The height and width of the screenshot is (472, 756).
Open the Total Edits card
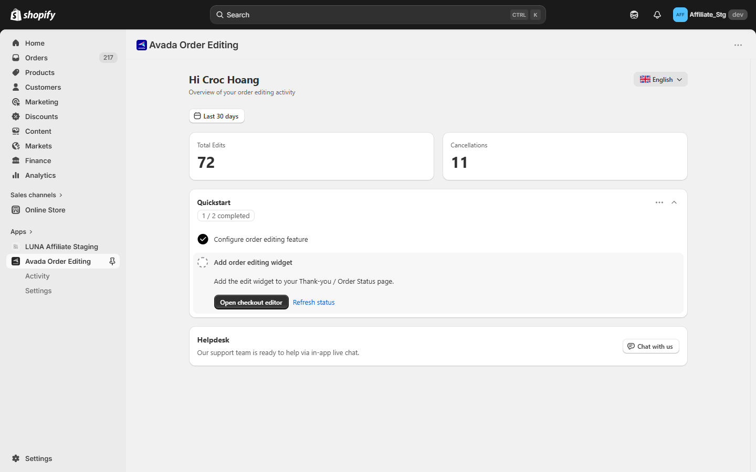point(311,156)
